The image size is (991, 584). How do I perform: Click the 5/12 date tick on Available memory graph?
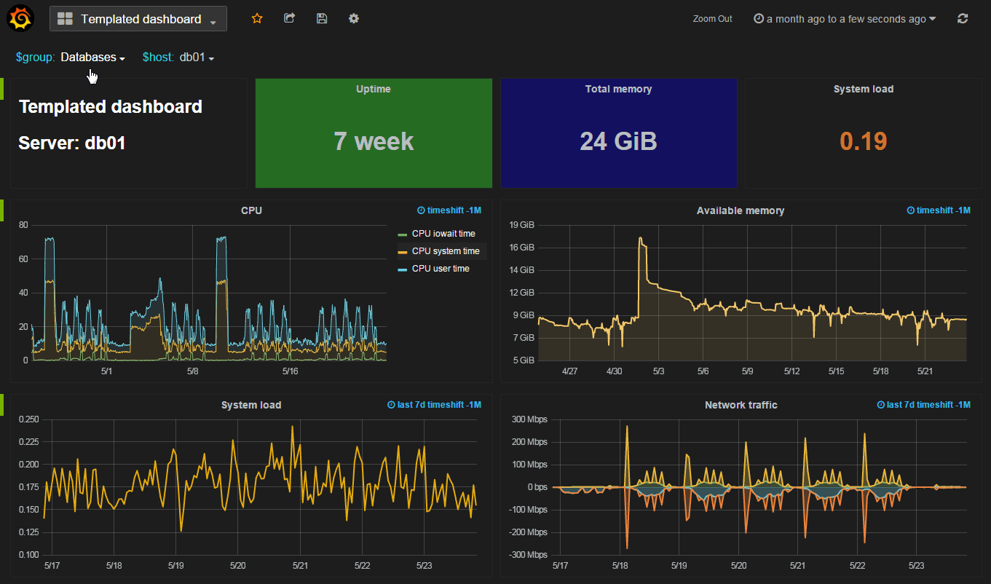tap(792, 371)
